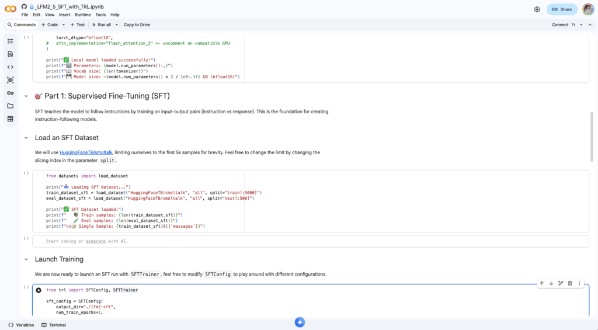
Task: Open the Help menu
Action: 115,15
